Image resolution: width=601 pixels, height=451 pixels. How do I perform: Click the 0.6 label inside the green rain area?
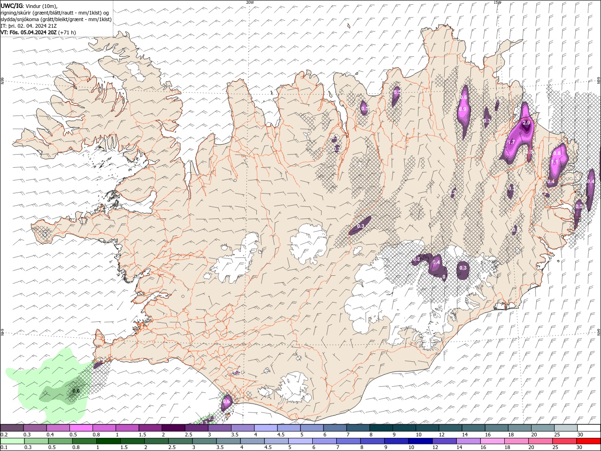(x=77, y=391)
